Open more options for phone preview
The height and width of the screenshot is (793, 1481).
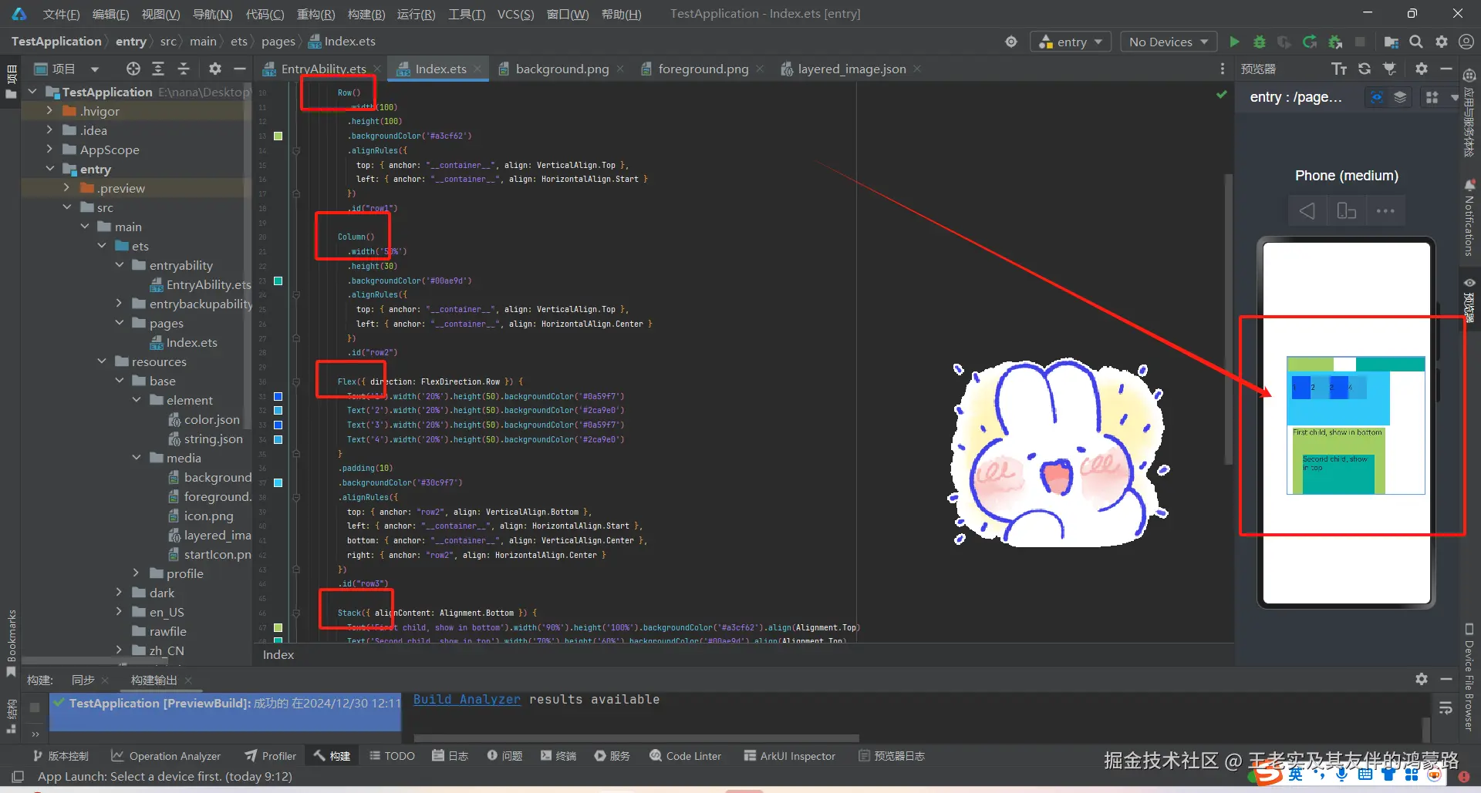pyautogui.click(x=1385, y=211)
